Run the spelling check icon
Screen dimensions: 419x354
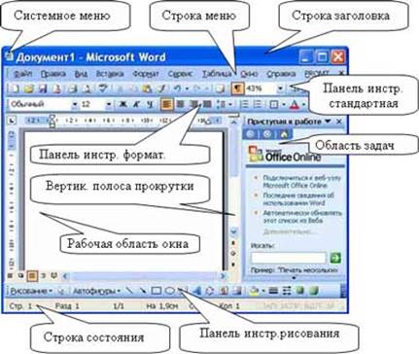pos(103,88)
